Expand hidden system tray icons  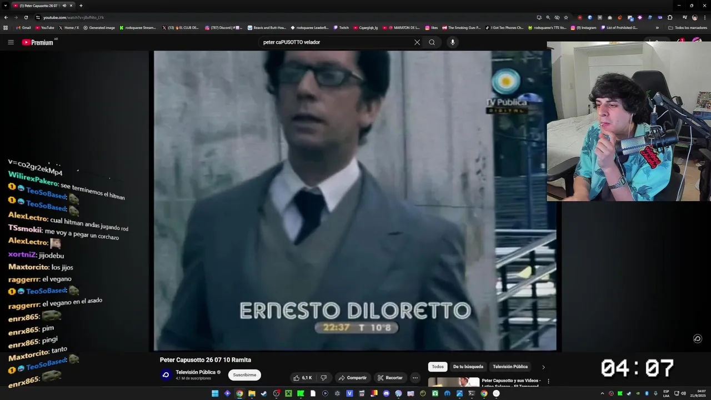point(602,393)
